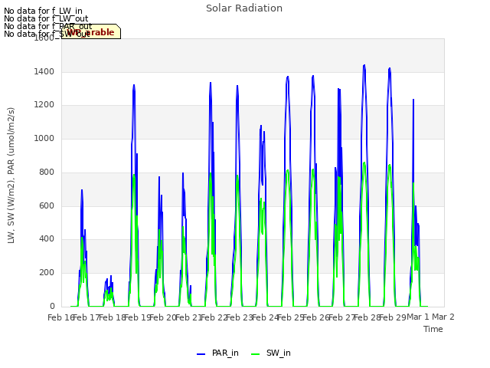The width and height of the screenshot is (490, 368).
Task: Select the 1200 y-axis tick label
Action: click(x=44, y=105)
